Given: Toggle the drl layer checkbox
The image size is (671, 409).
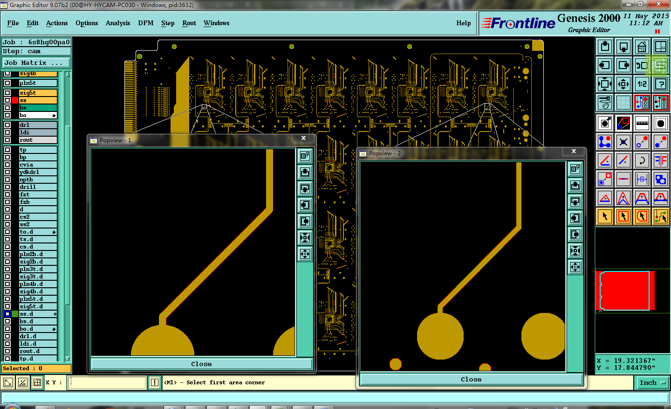Looking at the screenshot, I should tap(7, 125).
